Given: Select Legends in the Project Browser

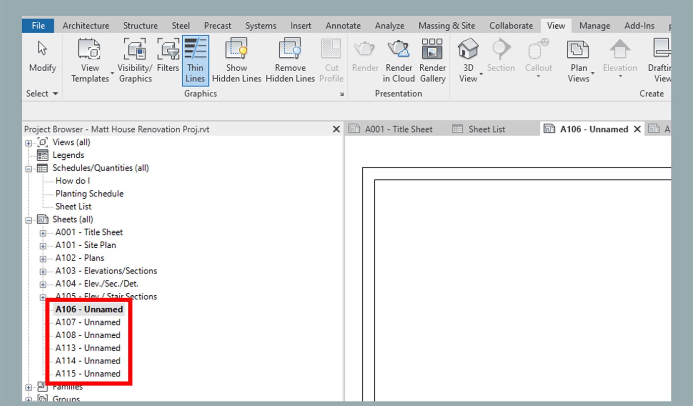Looking at the screenshot, I should [x=68, y=155].
